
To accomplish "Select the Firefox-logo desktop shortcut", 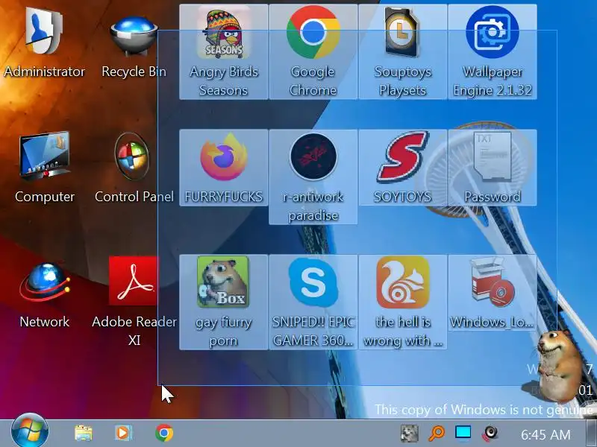I will pos(223,167).
